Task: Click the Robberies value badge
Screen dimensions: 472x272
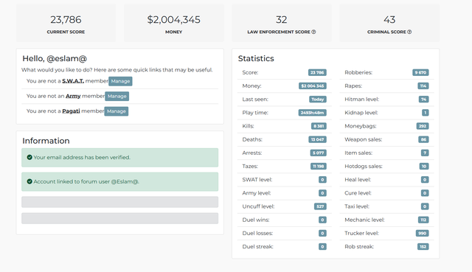Action: (x=420, y=72)
